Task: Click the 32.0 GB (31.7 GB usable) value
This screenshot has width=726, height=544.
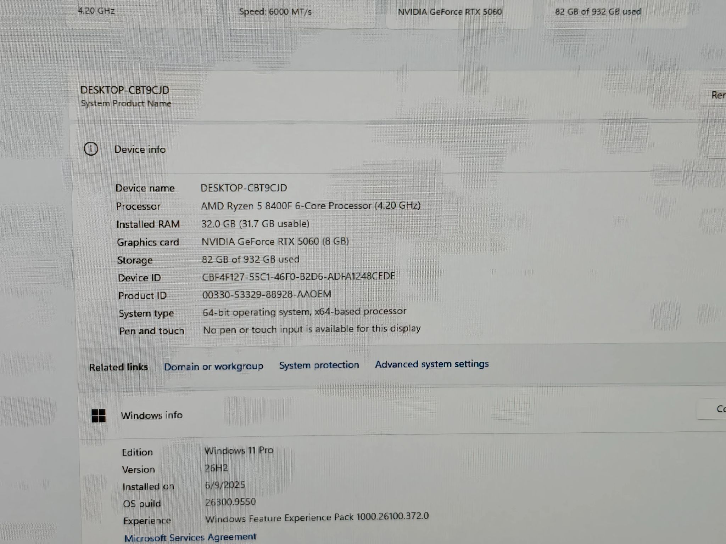Action: click(x=255, y=223)
